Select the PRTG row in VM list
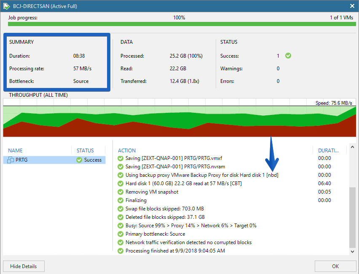This screenshot has width=359, height=274. tap(54, 160)
